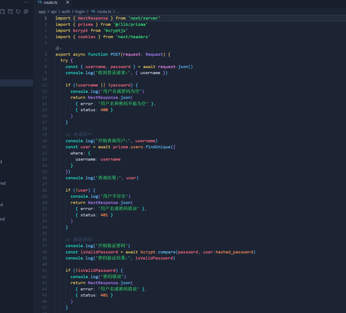Click 'findUnique' on line 21
Screen dimensions: 346x313
[x=158, y=147]
